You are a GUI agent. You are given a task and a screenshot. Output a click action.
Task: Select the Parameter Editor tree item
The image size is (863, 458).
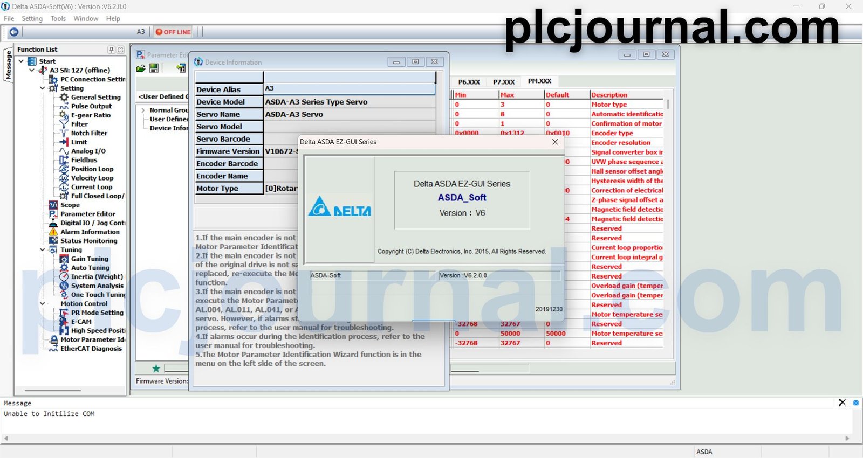click(x=88, y=214)
